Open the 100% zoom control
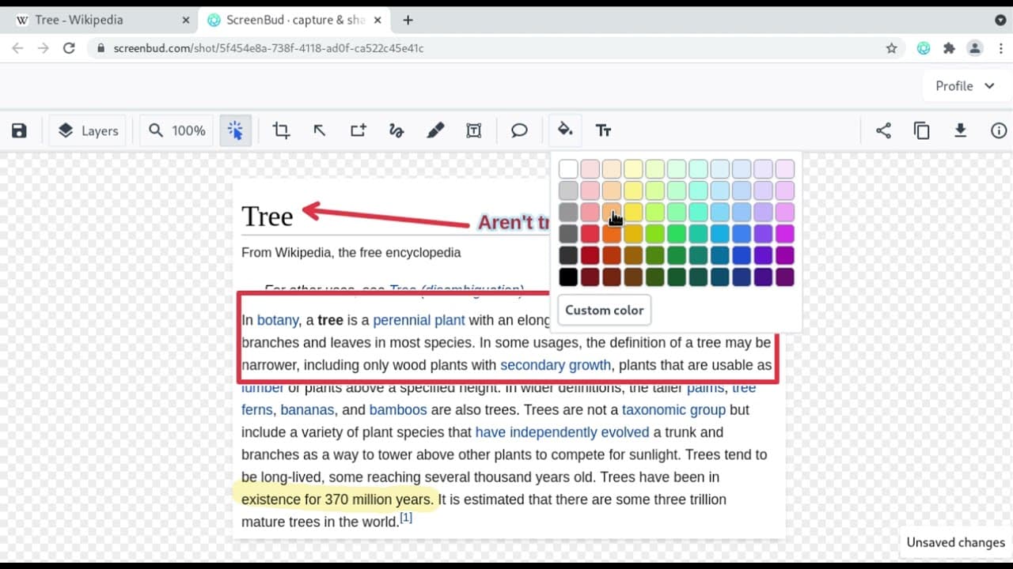 (x=176, y=130)
